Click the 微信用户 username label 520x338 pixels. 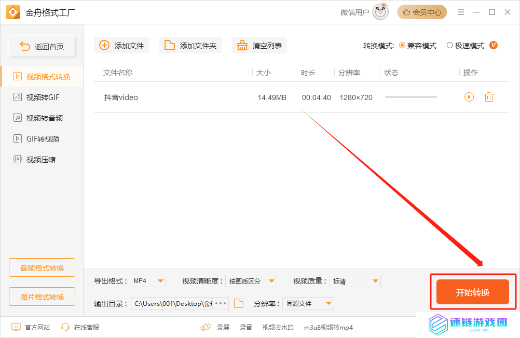(355, 12)
